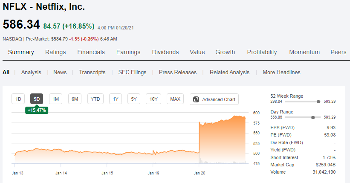The height and width of the screenshot is (183, 350).
Task: Open the Growth tab
Action: (225, 52)
